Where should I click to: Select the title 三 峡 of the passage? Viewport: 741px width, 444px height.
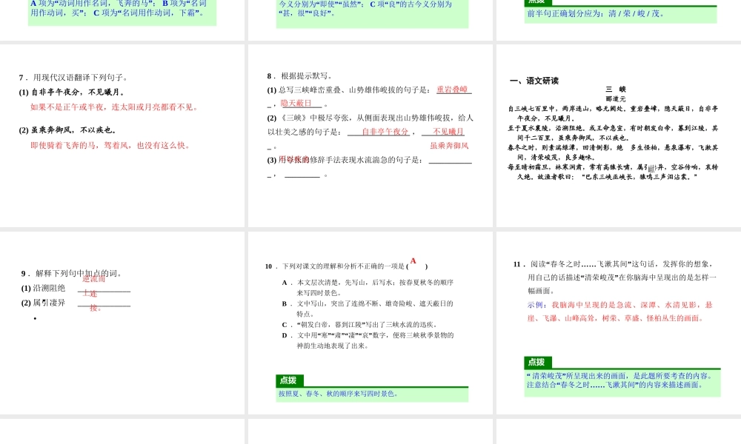coord(616,90)
